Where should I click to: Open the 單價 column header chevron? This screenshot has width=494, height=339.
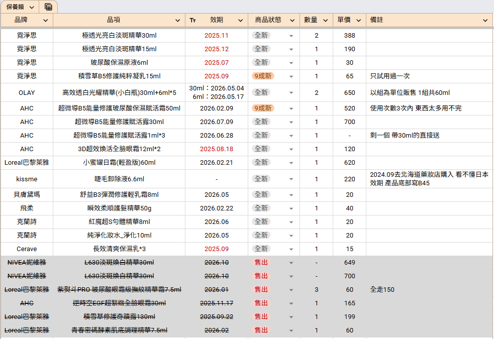pos(358,20)
